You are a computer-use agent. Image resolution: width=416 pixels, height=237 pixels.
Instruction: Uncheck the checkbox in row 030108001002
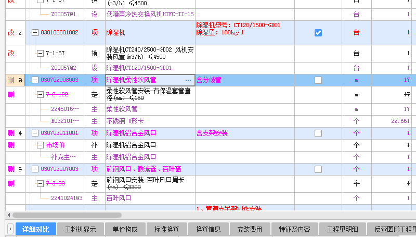(x=318, y=33)
